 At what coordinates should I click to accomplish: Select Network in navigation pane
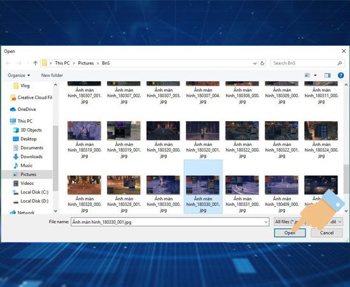[x=22, y=212]
